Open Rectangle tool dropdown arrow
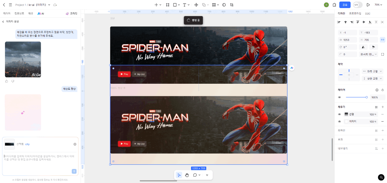 pos(179,5)
